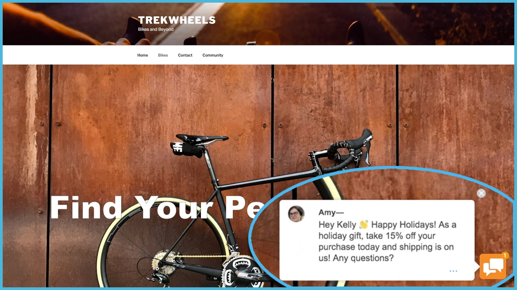Click the unread badge showing 1

(505, 255)
